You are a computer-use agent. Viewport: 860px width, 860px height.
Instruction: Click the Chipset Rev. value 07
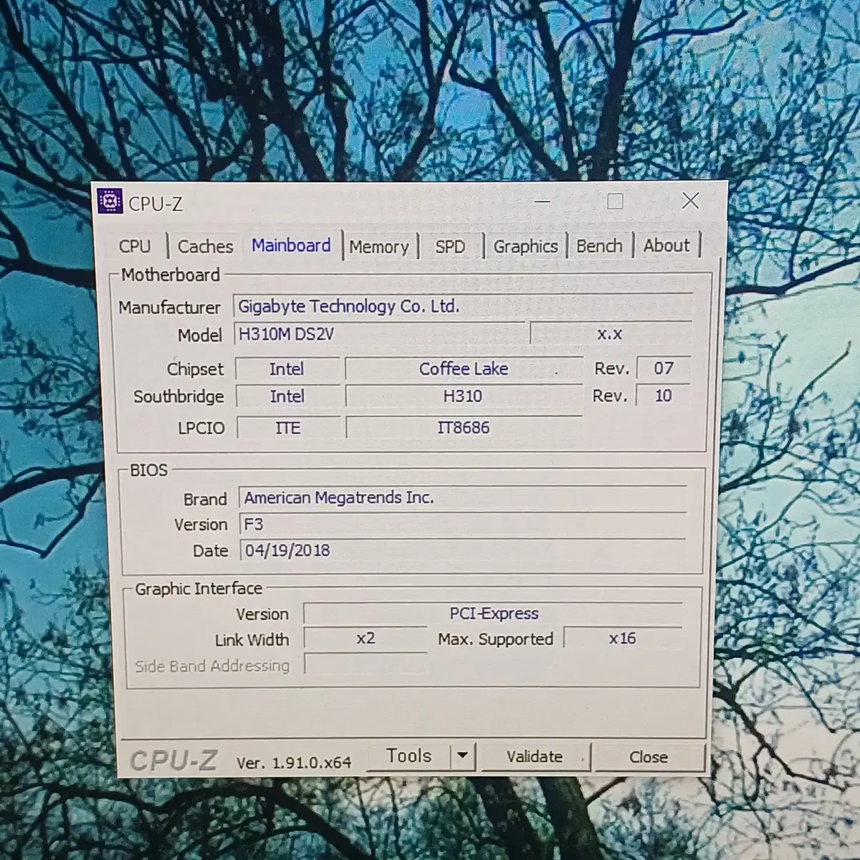[x=664, y=368]
